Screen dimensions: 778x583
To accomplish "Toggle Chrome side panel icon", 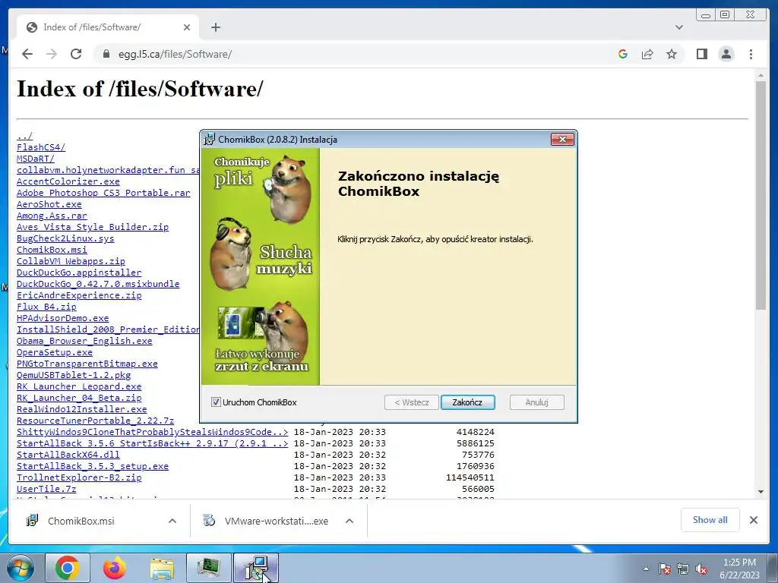I will coord(701,54).
